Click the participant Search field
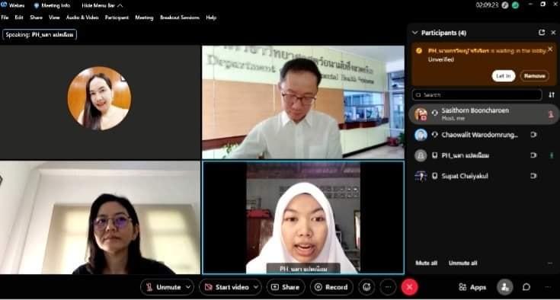 (x=477, y=95)
